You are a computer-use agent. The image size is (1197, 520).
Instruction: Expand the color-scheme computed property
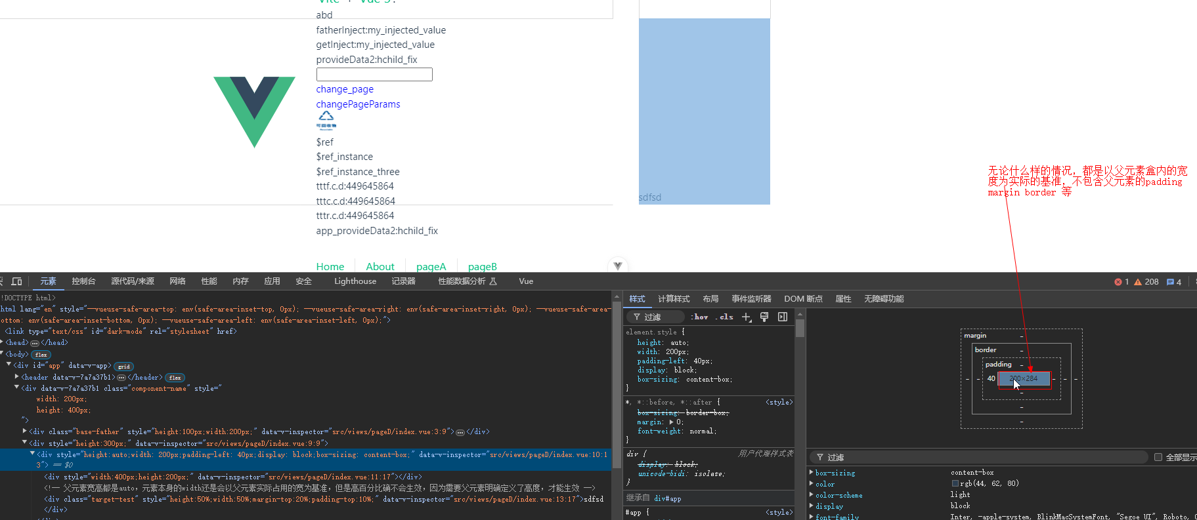pos(812,495)
